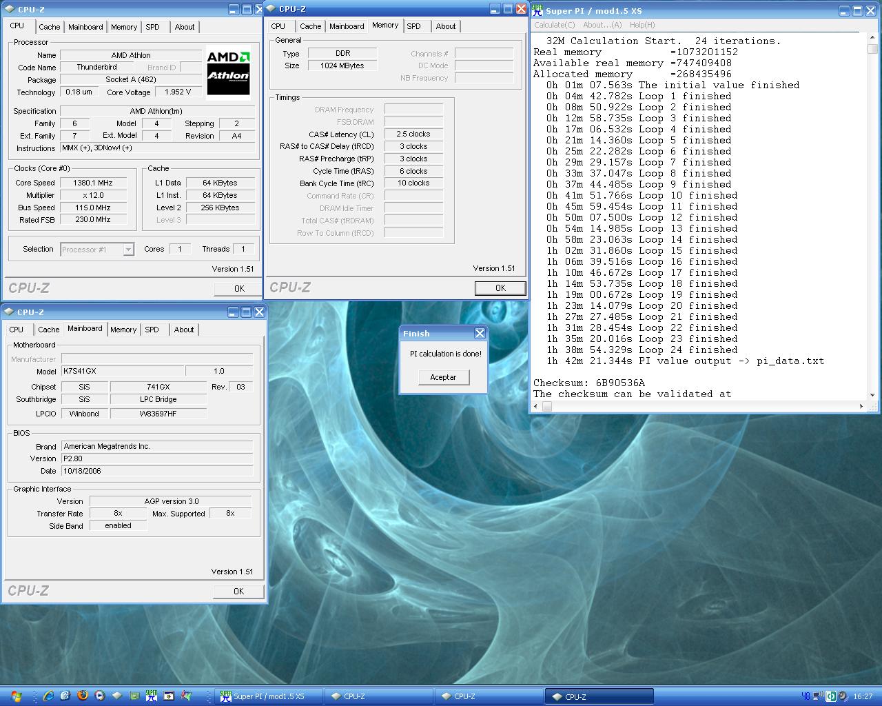Click OK in the CPU-Z Mainboard window
The width and height of the screenshot is (882, 706).
pyautogui.click(x=238, y=591)
